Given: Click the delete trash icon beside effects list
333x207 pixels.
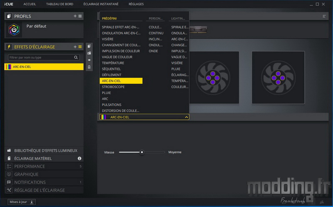Looking at the screenshot, I should click(x=89, y=67).
